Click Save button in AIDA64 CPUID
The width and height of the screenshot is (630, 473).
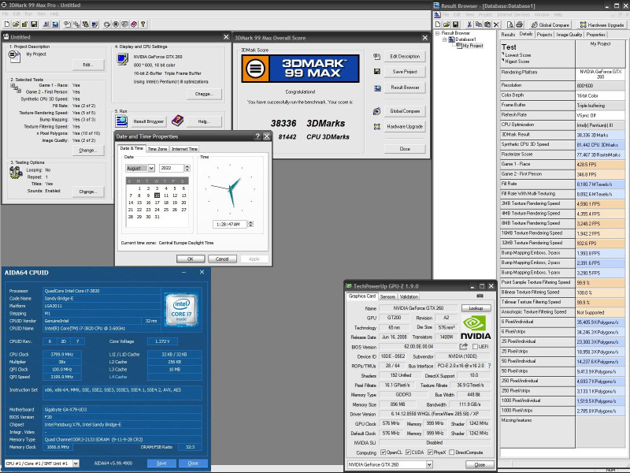161,464
